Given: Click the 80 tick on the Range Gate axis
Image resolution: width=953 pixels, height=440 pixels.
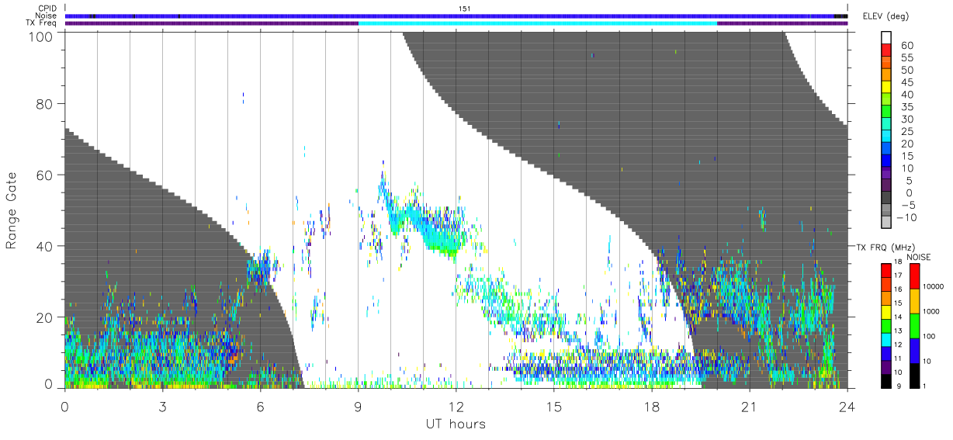Looking at the screenshot, I should [46, 103].
